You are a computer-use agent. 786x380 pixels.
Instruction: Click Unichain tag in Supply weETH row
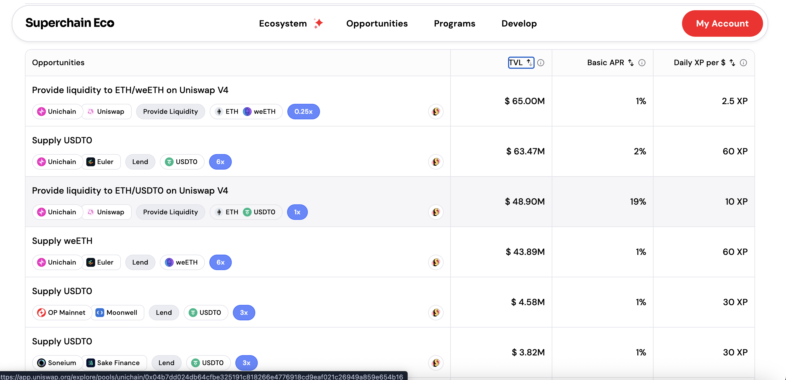tap(57, 262)
